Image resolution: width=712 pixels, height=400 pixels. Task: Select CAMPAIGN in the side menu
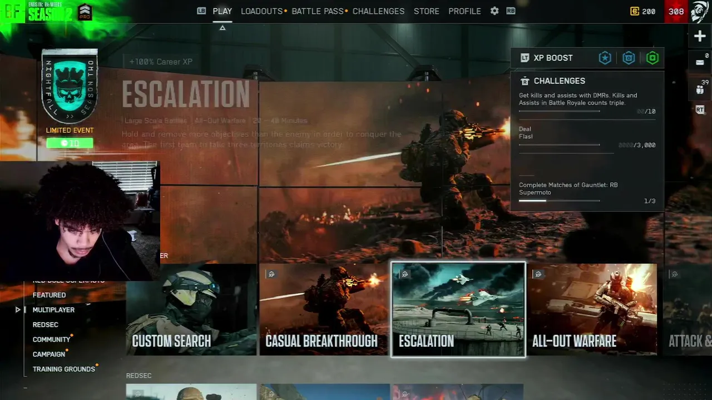(49, 354)
